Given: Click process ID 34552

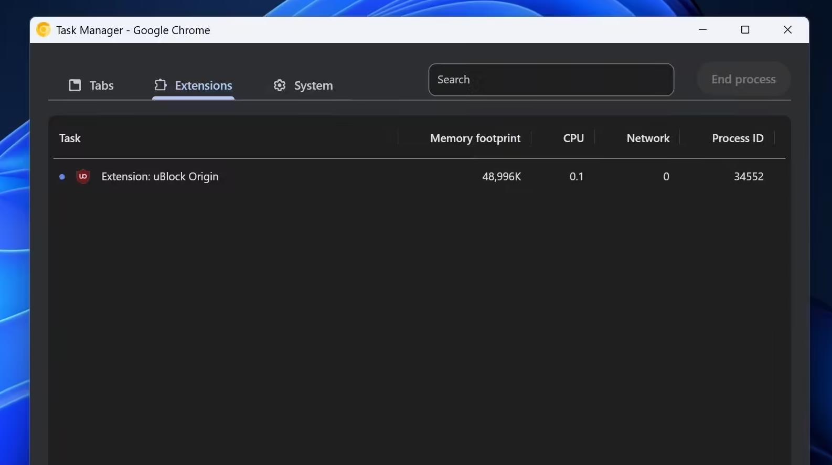Looking at the screenshot, I should [749, 177].
